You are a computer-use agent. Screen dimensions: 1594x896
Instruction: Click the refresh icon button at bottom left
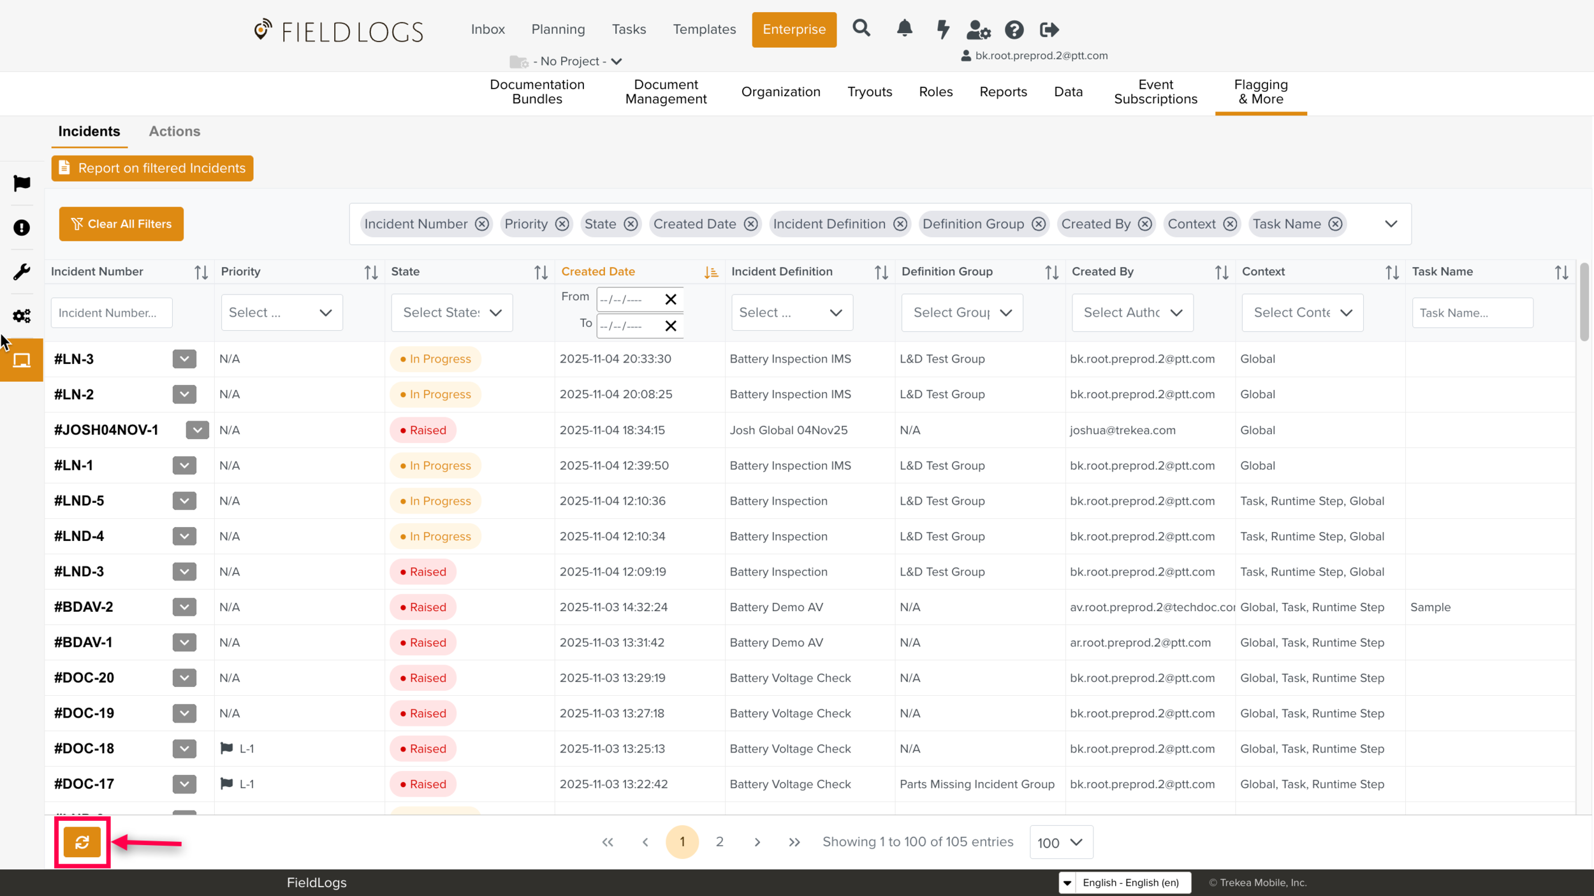(82, 842)
